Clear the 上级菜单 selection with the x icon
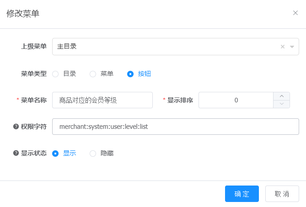This screenshot has height=207, width=306. click(x=282, y=47)
